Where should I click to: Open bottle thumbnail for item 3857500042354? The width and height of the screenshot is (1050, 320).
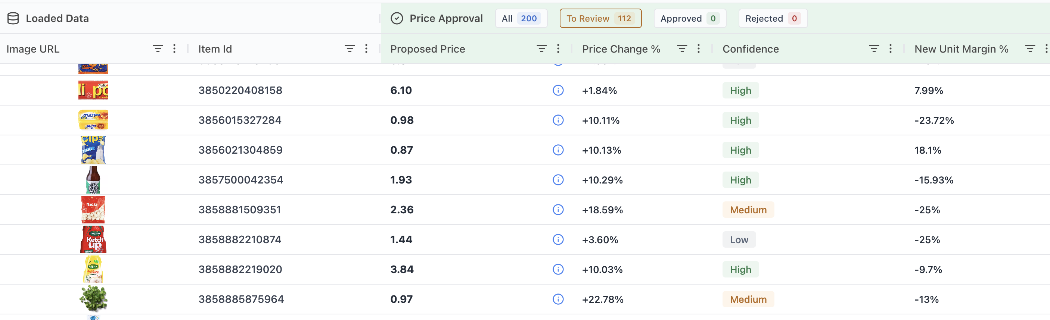point(93,180)
